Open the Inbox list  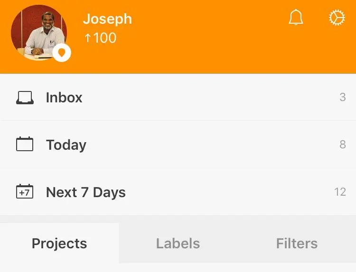click(64, 98)
